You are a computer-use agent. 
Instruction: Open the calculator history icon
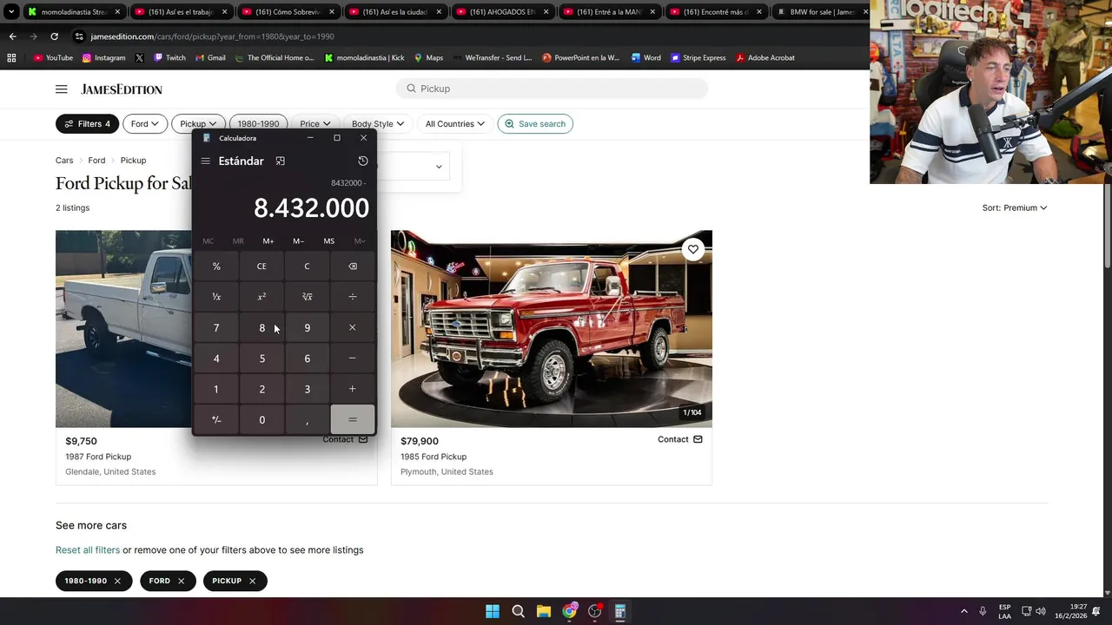click(x=363, y=161)
